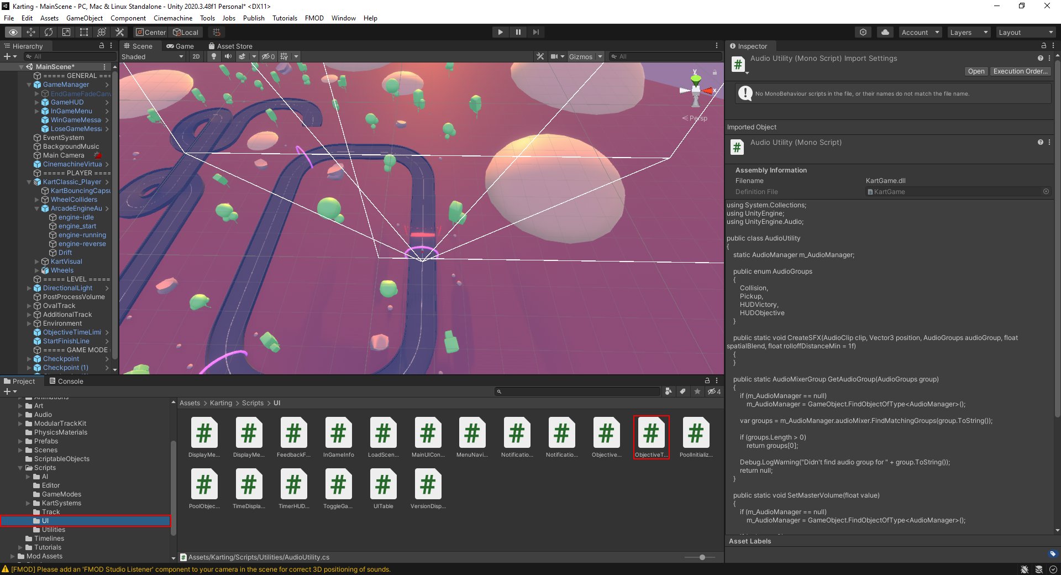
Task: Select the View (hand/eye) tool
Action: click(x=13, y=32)
